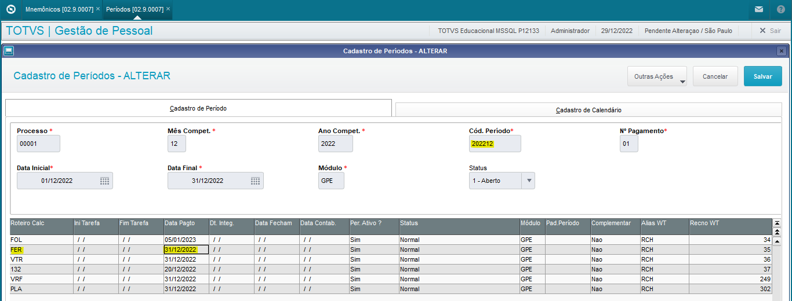792x301 pixels.
Task: Click Recno WT cell 302
Action: [731, 289]
